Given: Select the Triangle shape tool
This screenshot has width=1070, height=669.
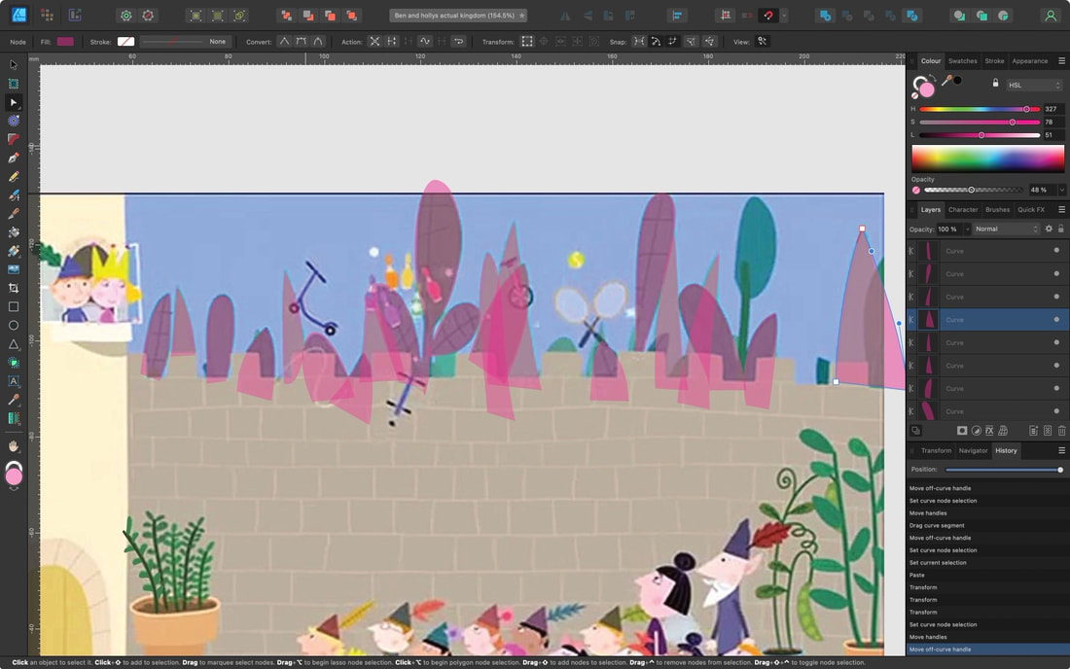Looking at the screenshot, I should click(13, 343).
